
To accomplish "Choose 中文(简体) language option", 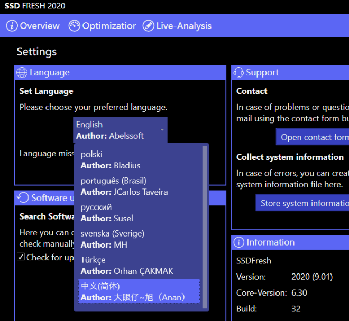I will pyautogui.click(x=139, y=291).
